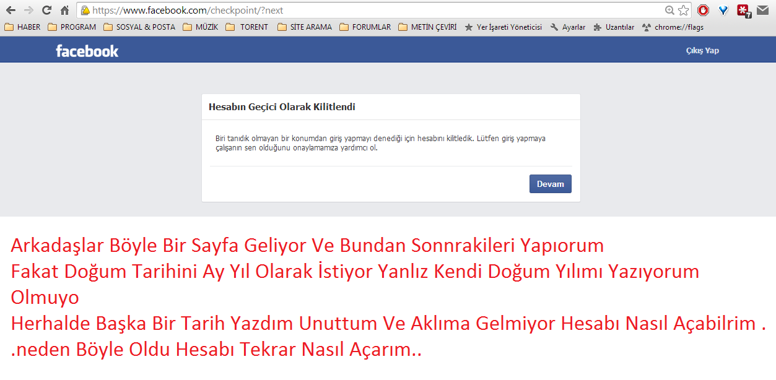Open the SOSYAL & POSTA bookmarks folder

[139, 27]
